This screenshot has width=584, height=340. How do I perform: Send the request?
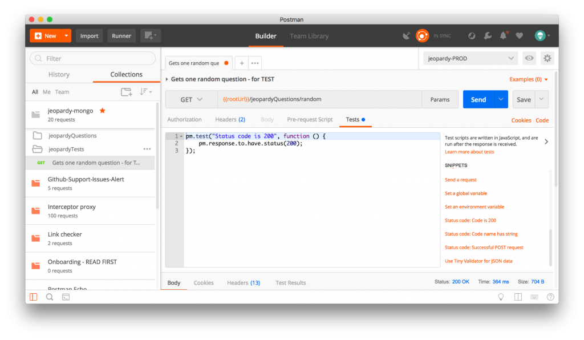pyautogui.click(x=478, y=99)
